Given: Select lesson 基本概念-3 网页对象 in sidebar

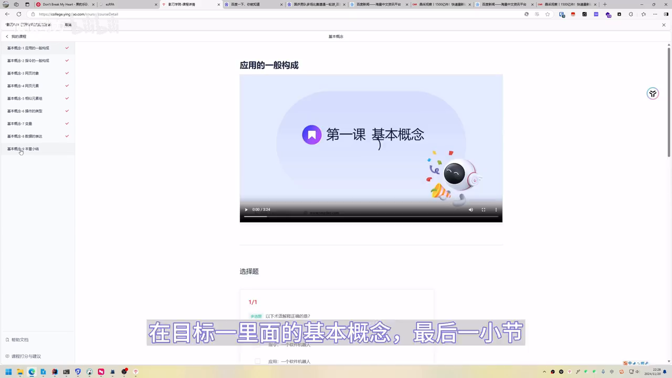Looking at the screenshot, I should [23, 73].
